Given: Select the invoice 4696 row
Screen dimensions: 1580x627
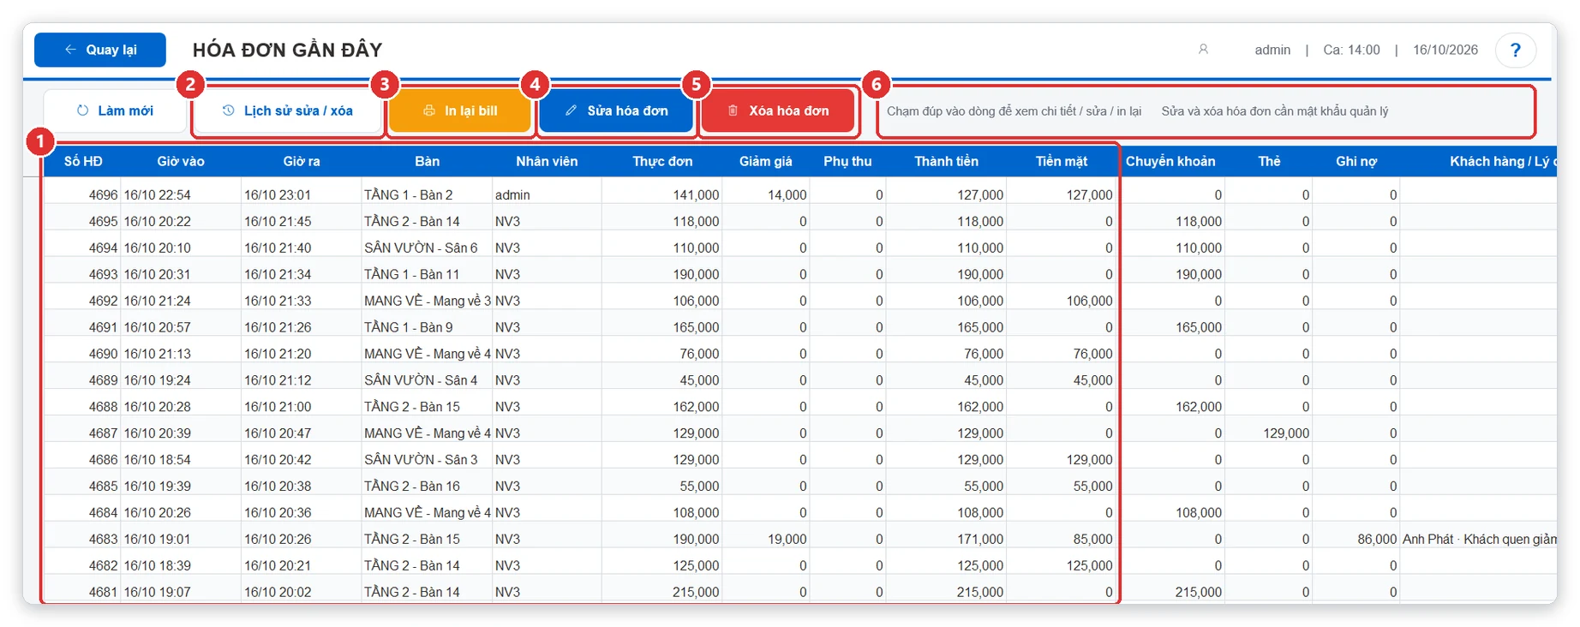Looking at the screenshot, I should [x=799, y=194].
